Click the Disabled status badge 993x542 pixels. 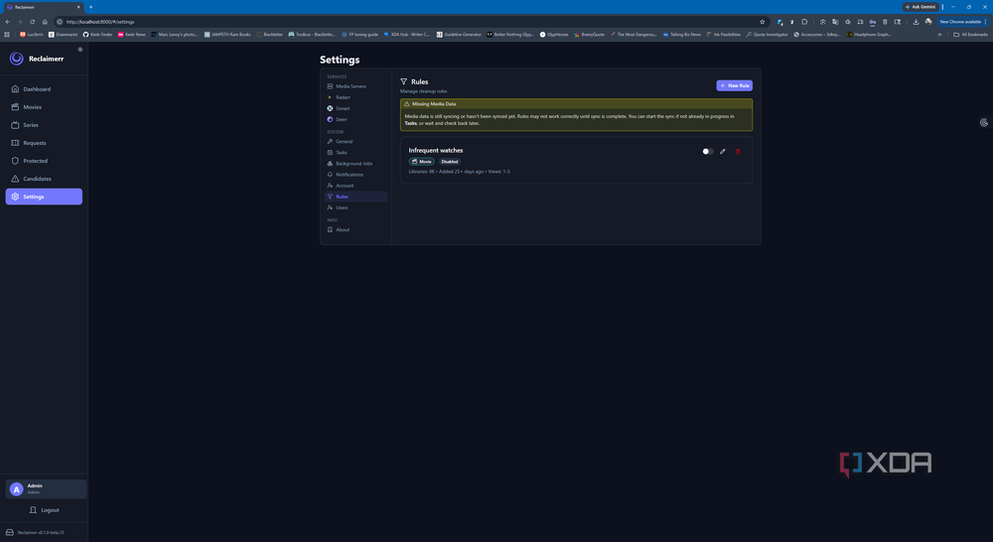coord(450,162)
